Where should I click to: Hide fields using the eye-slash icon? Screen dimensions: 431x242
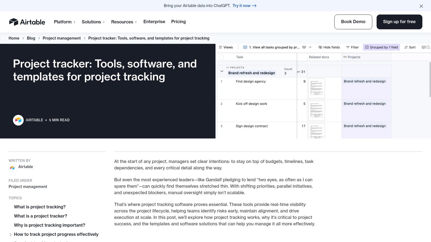coord(329,47)
